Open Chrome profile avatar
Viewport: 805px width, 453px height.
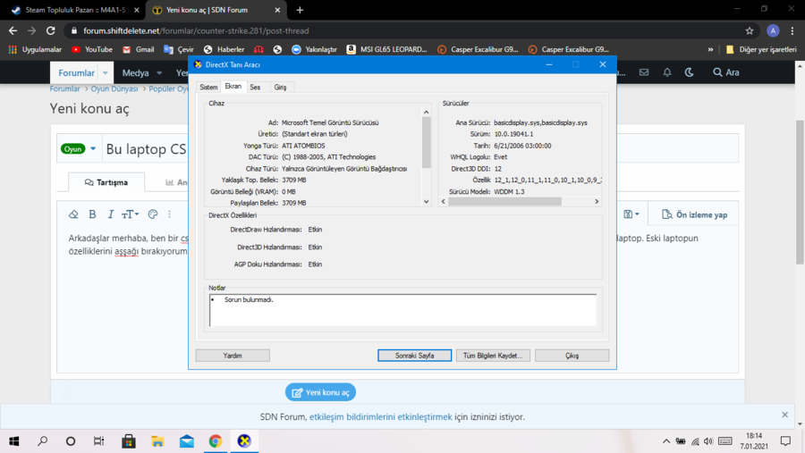point(773,30)
